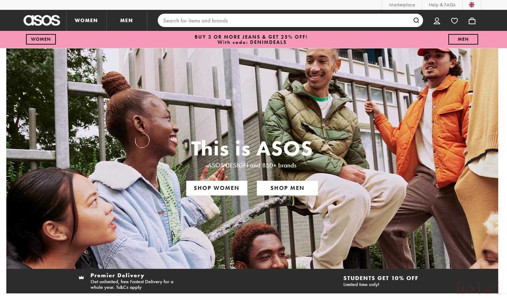Focus the search items and brands field
This screenshot has width=507, height=299.
pos(285,20)
